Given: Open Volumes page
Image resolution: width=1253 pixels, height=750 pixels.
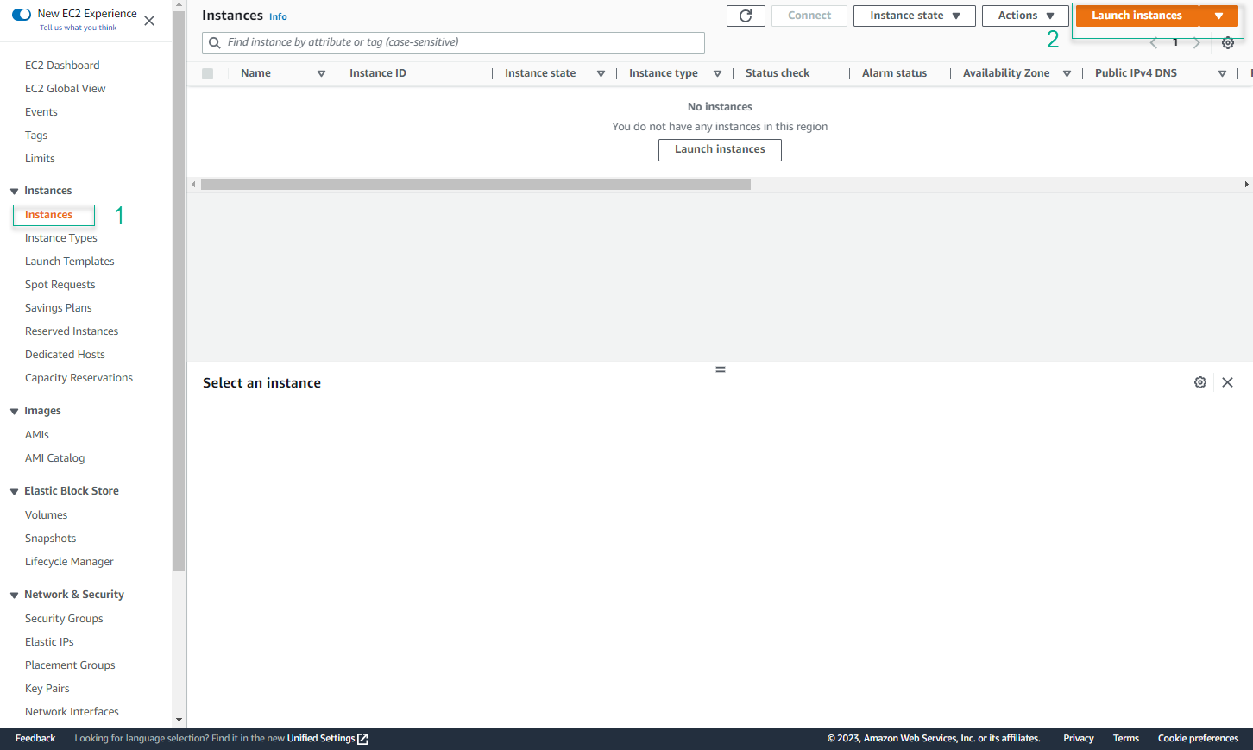Looking at the screenshot, I should point(47,515).
